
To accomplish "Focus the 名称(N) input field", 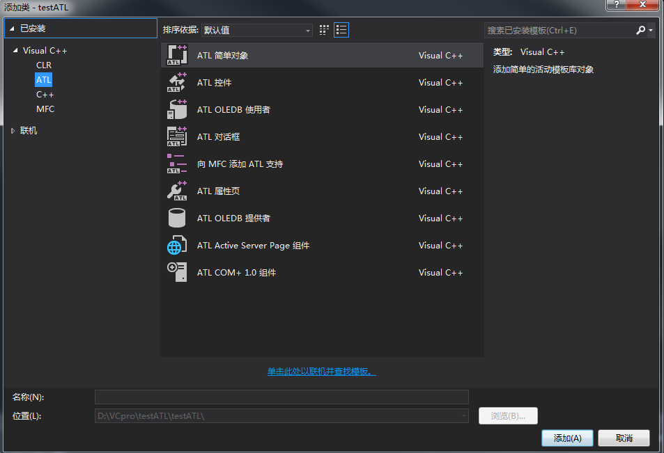I will click(x=281, y=397).
